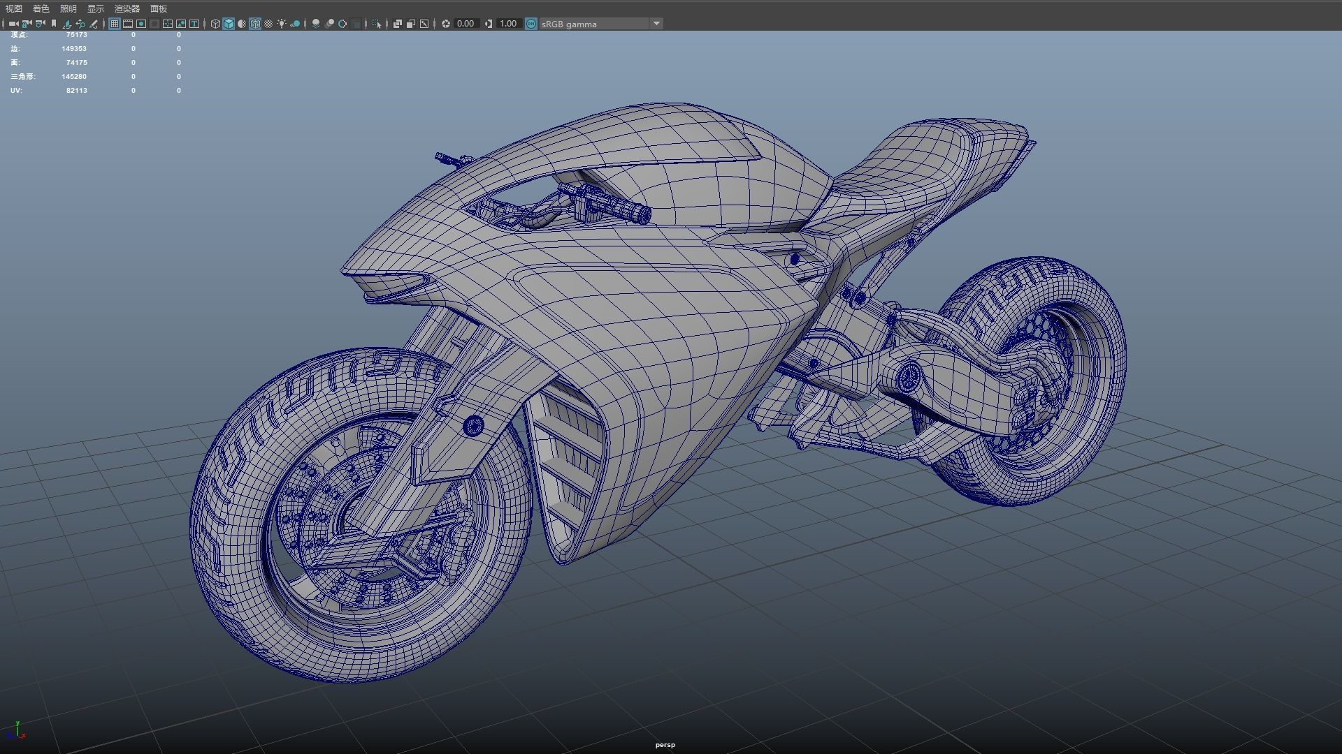Open the gate mask display option
Screen dimensions: 1342x754
point(154,23)
